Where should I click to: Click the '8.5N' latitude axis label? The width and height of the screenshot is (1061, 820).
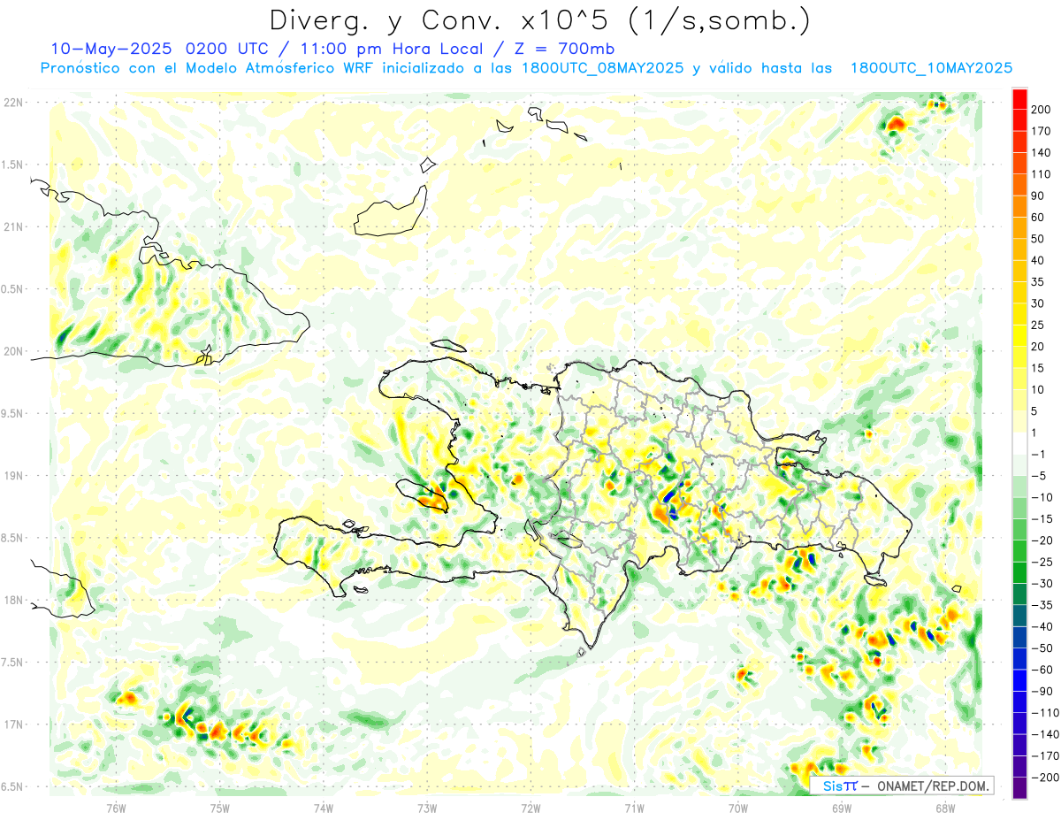pos(13,538)
